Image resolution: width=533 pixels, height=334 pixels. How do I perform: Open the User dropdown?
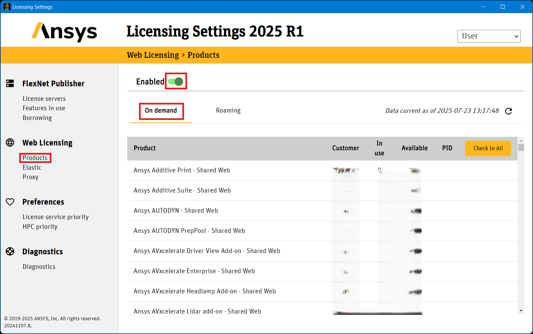(489, 36)
